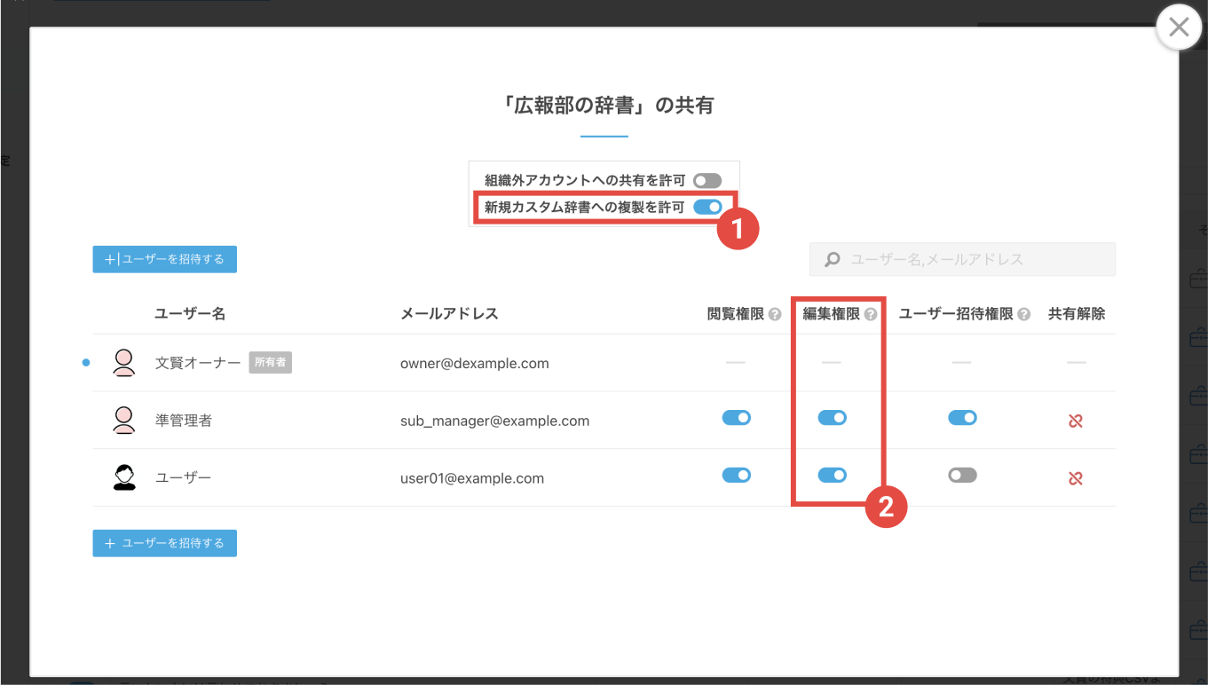Click the upper ユーザーを招待する button
The height and width of the screenshot is (685, 1208).
click(x=164, y=259)
